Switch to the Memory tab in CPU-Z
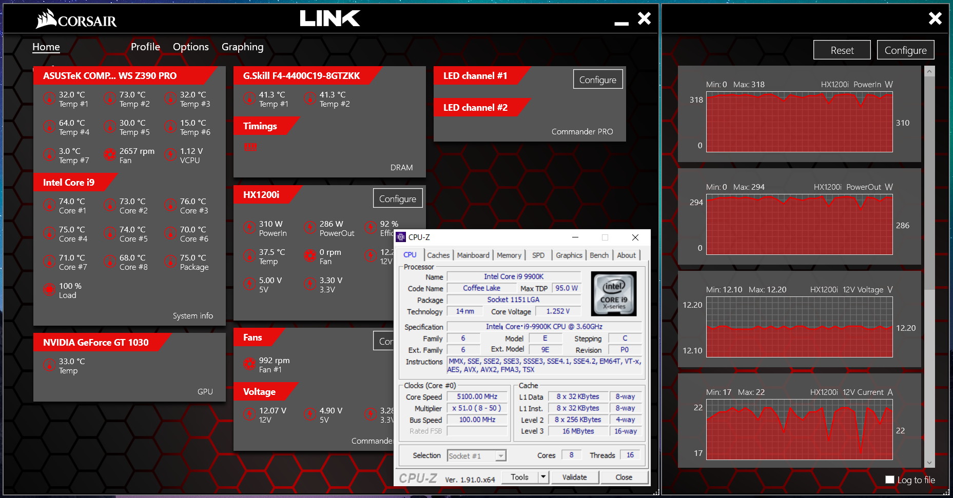The width and height of the screenshot is (953, 498). click(x=509, y=255)
